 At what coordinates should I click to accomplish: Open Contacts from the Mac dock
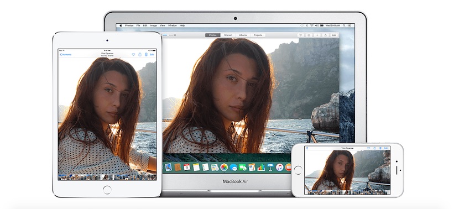pyautogui.click(x=178, y=167)
